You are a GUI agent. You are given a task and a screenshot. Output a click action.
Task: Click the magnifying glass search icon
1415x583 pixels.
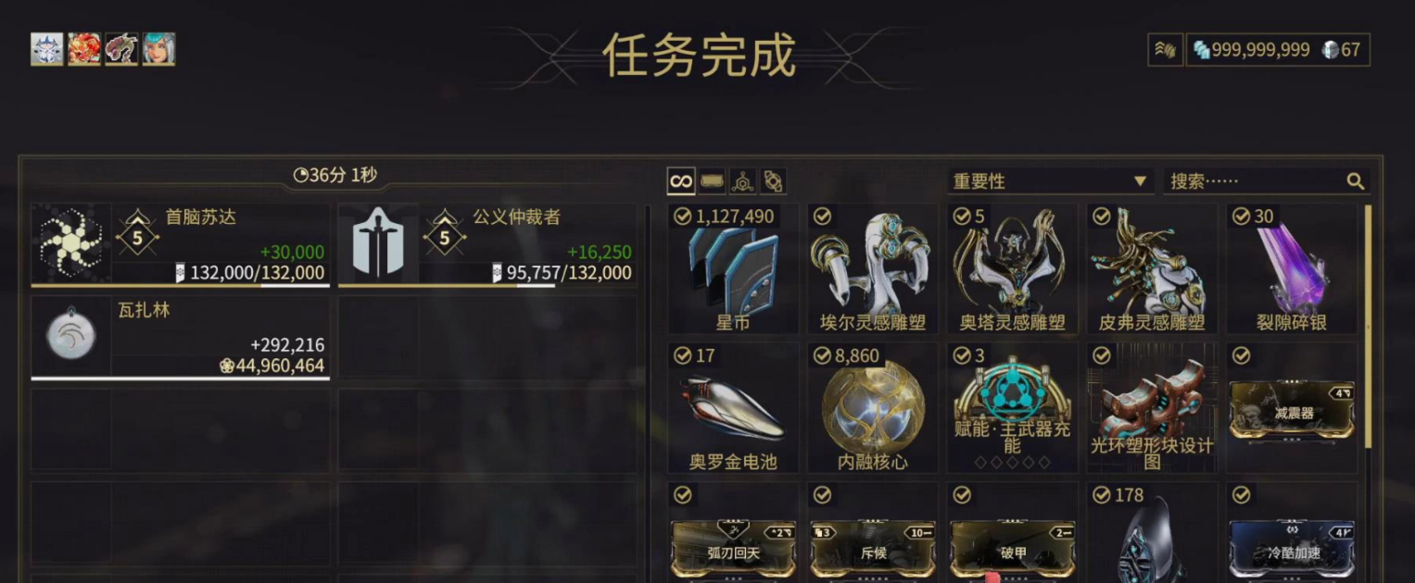tap(1355, 181)
